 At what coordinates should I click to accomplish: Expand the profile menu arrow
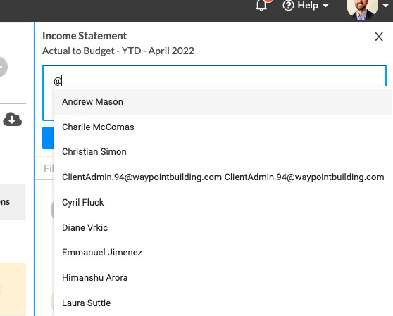[x=386, y=5]
